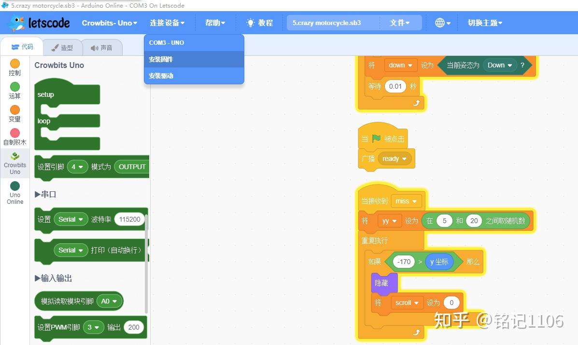Click the 教程 (Tutorials) lamp icon
The image size is (578, 345).
point(259,22)
